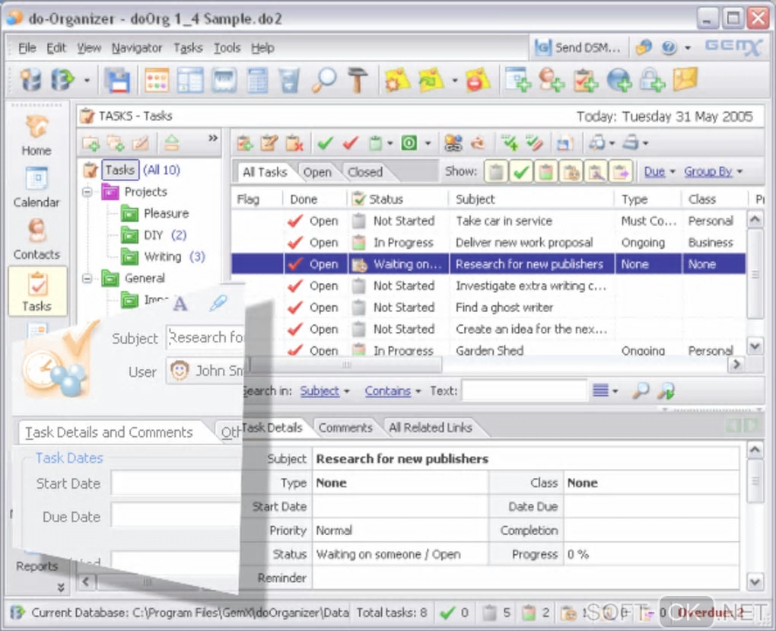
Task: Toggle Show filter magnifier clipboard button
Action: (x=596, y=172)
